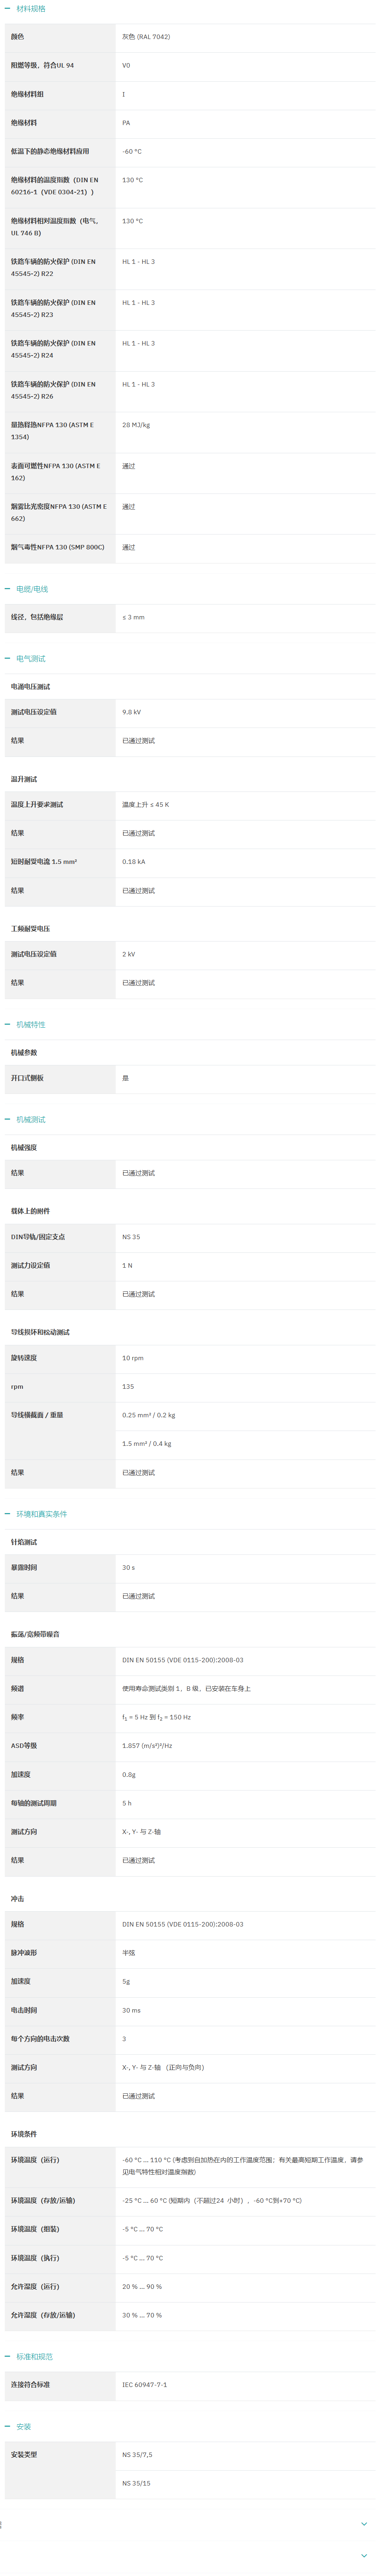Click the mounting type NS 35/15
The image size is (378, 2576).
[137, 2484]
